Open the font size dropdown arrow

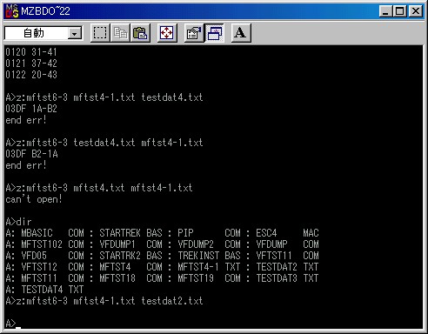pos(75,34)
